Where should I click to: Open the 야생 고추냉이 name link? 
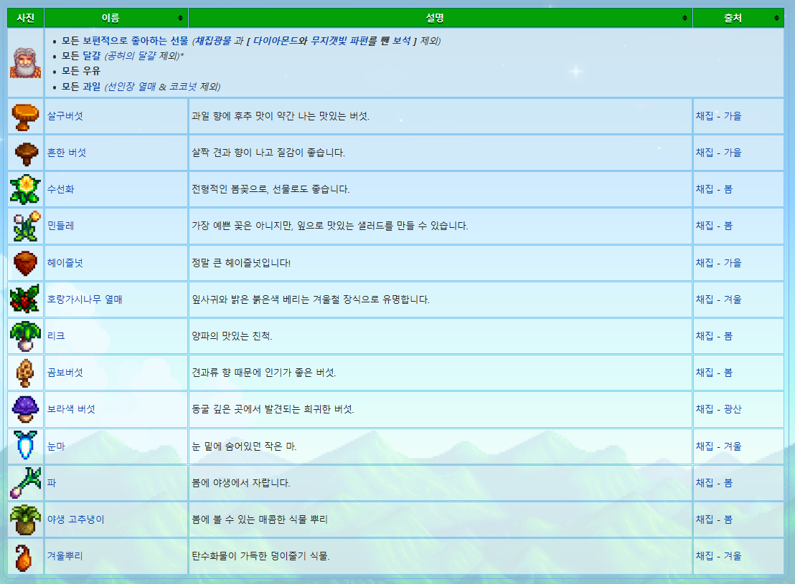(x=75, y=520)
